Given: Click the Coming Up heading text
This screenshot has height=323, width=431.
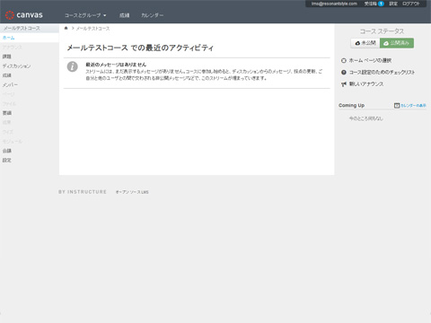Looking at the screenshot, I should tap(351, 105).
